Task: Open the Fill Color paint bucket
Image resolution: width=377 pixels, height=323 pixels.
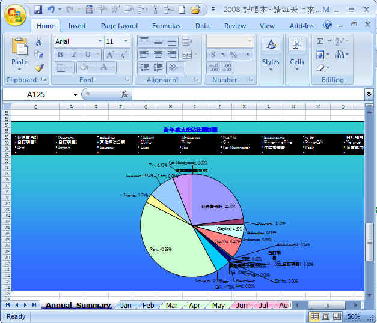Action: (x=84, y=67)
